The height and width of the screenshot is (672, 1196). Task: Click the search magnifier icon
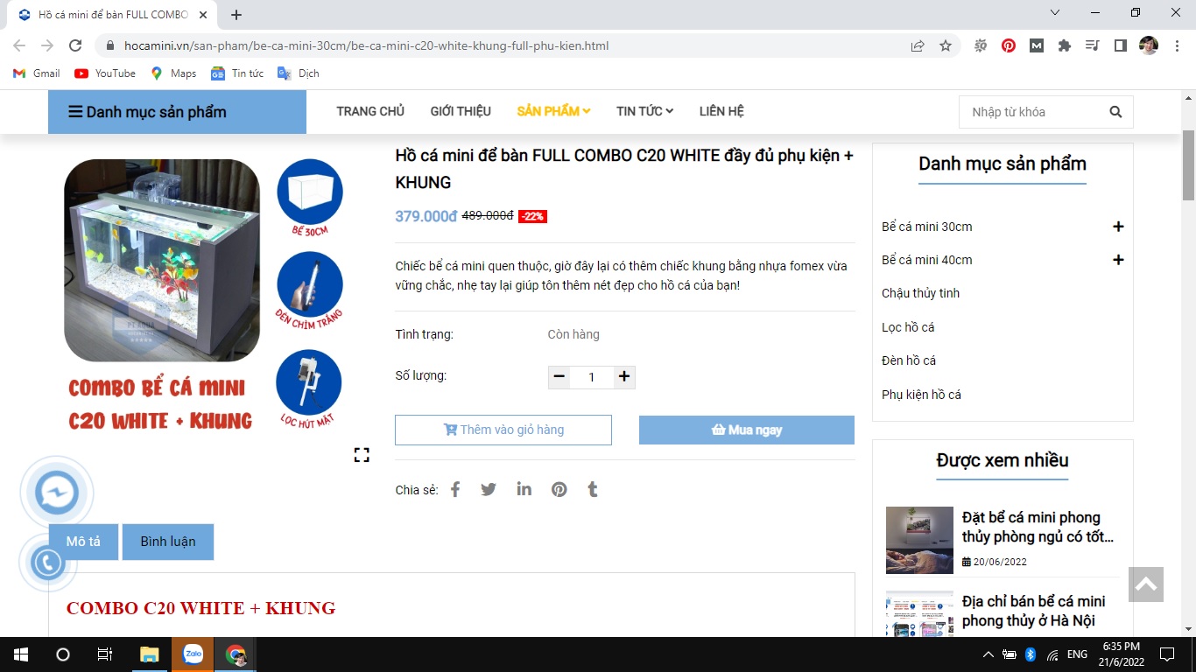(x=1115, y=112)
